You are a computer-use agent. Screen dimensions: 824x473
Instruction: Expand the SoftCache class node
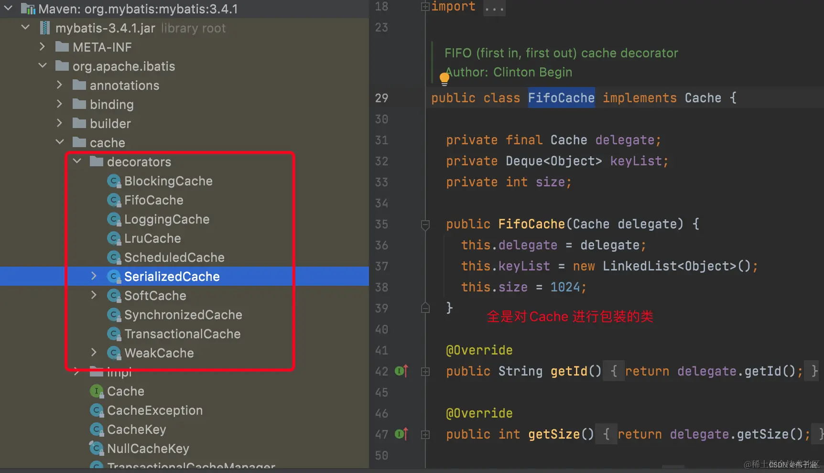point(94,295)
